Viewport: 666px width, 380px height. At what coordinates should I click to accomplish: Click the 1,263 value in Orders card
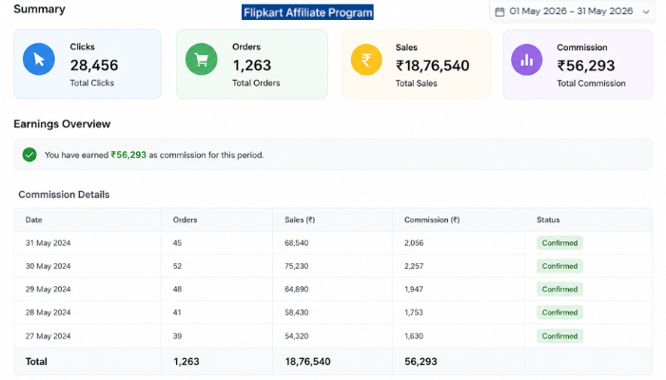pyautogui.click(x=252, y=66)
